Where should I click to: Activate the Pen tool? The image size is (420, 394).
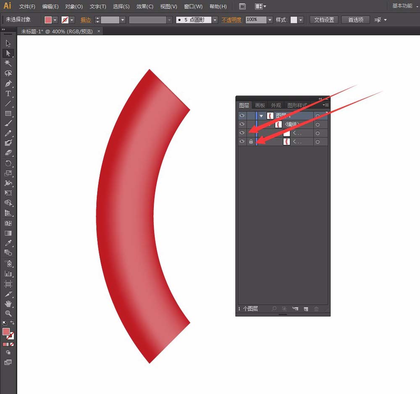(8, 83)
